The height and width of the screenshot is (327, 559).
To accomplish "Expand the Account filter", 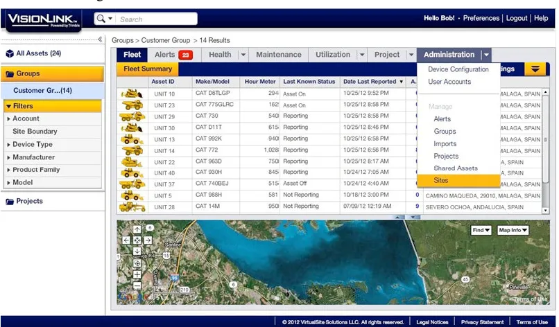I will (8, 118).
